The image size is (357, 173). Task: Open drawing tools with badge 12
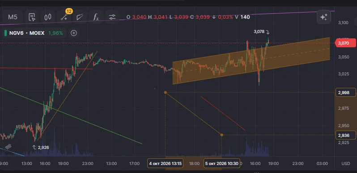(x=64, y=17)
